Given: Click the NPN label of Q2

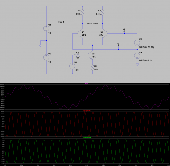Looking at the screenshot, I should pyautogui.click(x=94, y=57).
